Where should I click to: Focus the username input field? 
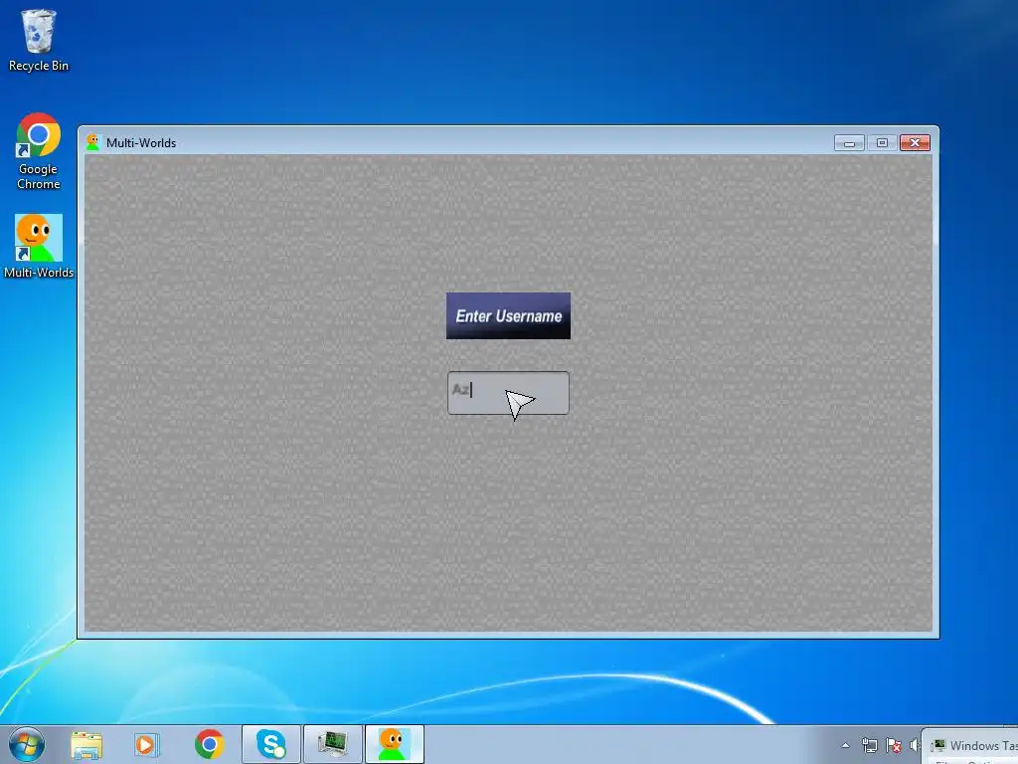click(508, 392)
